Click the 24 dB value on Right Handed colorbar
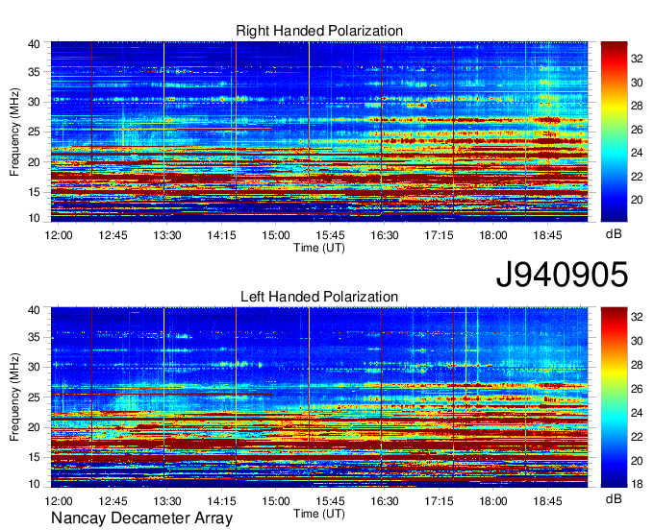This screenshot has width=654, height=530. (637, 154)
